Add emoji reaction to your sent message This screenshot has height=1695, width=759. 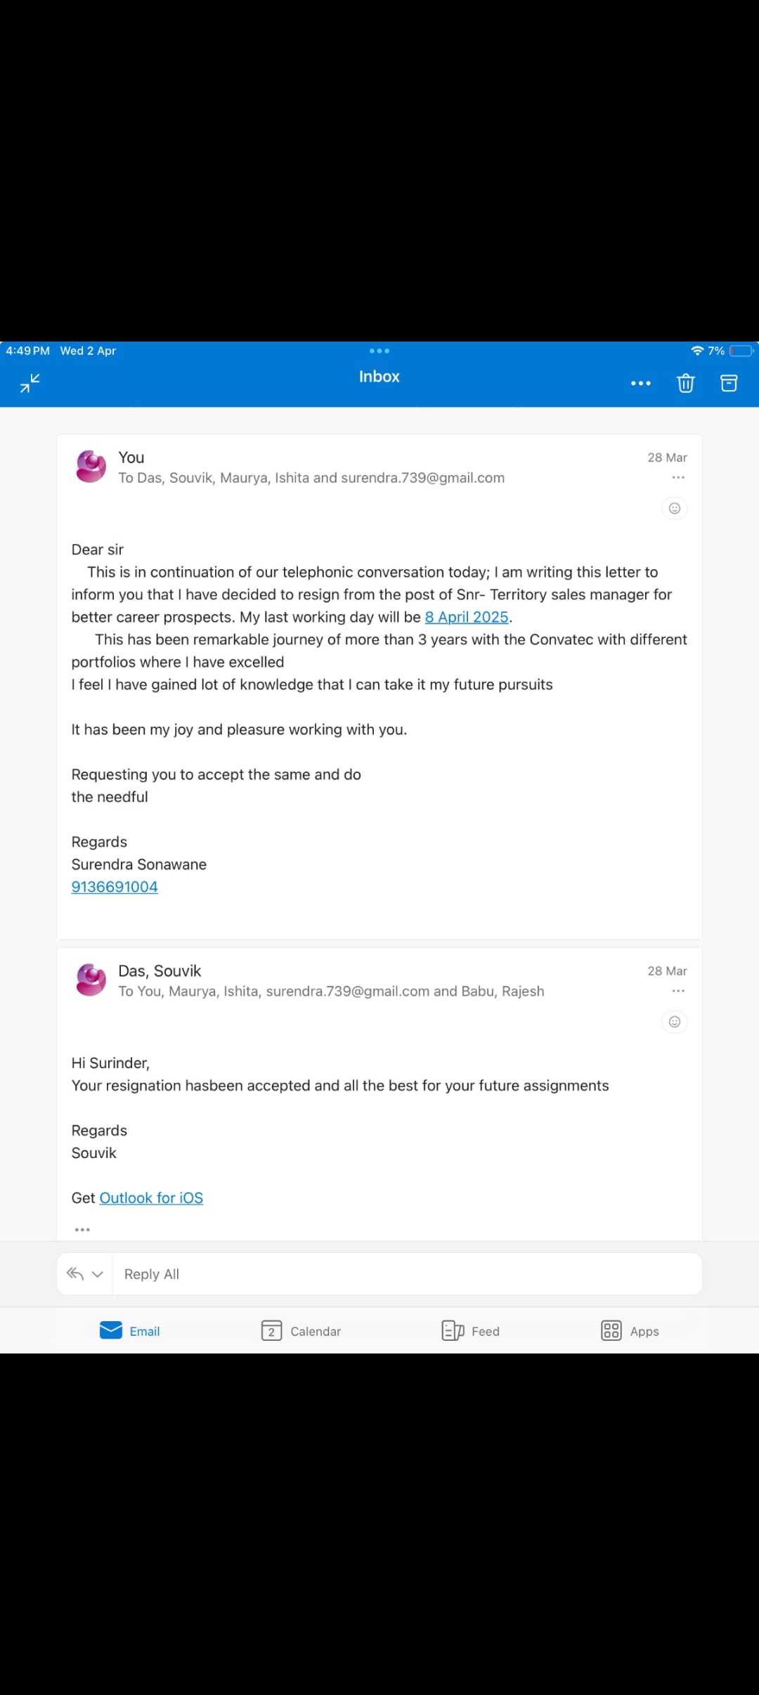pos(674,508)
